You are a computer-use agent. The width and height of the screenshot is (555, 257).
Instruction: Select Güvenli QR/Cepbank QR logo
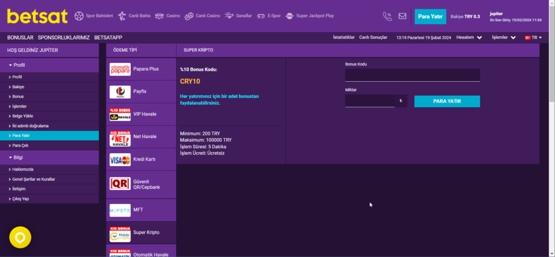[x=120, y=184]
